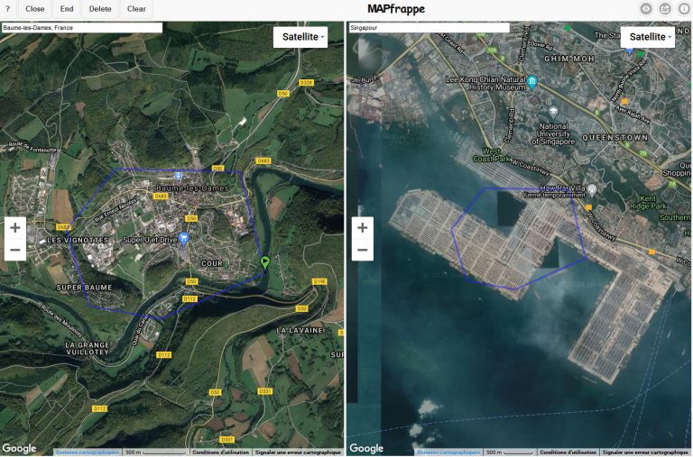Click the Kent Ridge Park label
693x457 pixels.
tap(648, 202)
